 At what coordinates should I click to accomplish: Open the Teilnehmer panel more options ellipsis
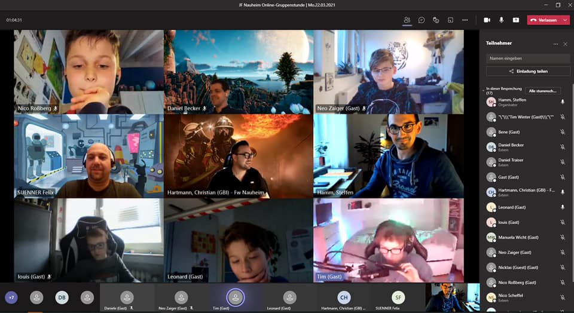[x=555, y=44]
